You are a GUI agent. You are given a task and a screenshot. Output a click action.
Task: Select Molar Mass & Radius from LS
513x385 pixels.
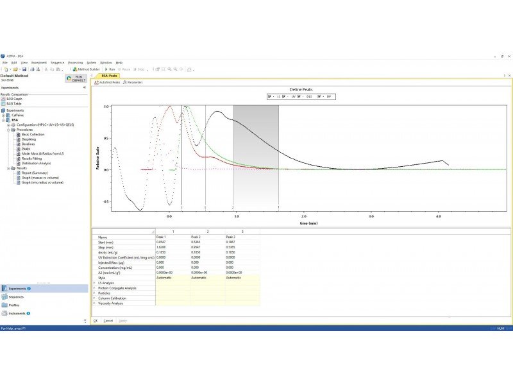40,154
